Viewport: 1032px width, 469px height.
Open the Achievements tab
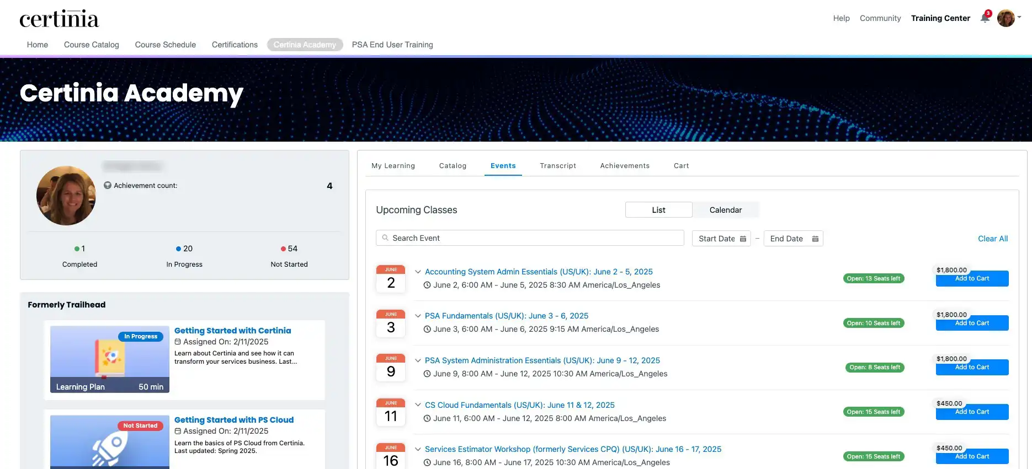pyautogui.click(x=625, y=166)
